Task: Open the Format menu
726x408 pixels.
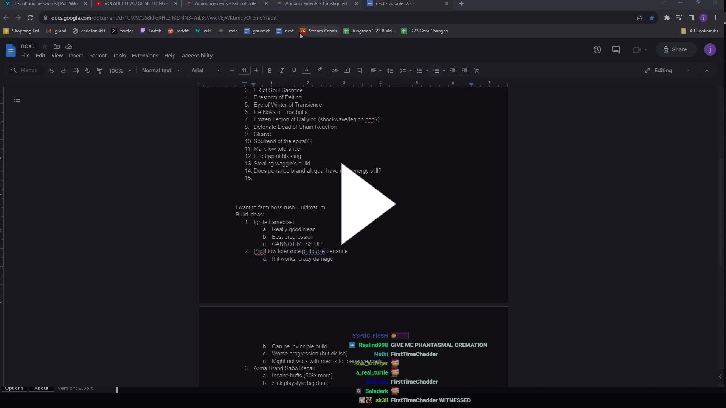Action: pyautogui.click(x=98, y=56)
